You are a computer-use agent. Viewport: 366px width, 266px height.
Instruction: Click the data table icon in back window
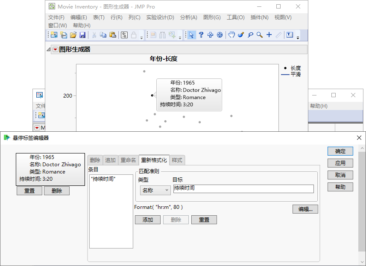(x=39, y=95)
